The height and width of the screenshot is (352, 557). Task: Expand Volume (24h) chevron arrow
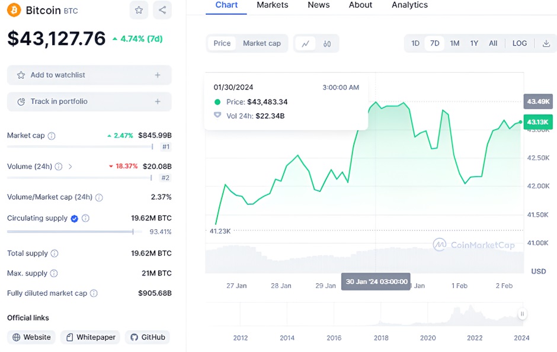pos(71,167)
